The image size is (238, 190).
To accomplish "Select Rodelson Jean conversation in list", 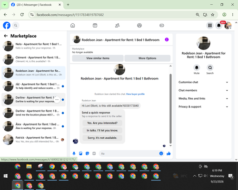I will point(33,73).
